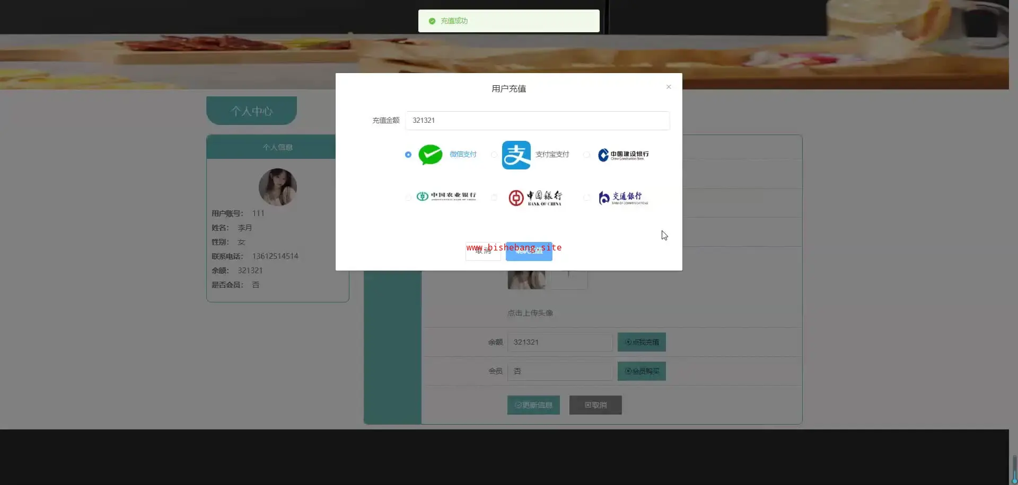Click the 微信支付 label text
1018x485 pixels.
point(463,155)
